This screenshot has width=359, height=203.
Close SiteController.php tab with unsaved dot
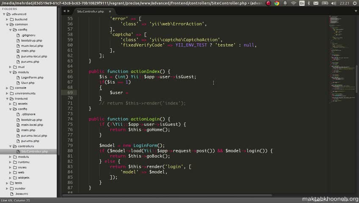pyautogui.click(x=110, y=11)
